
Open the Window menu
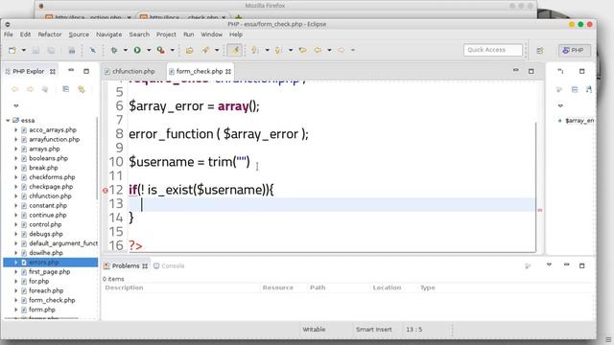click(x=211, y=34)
